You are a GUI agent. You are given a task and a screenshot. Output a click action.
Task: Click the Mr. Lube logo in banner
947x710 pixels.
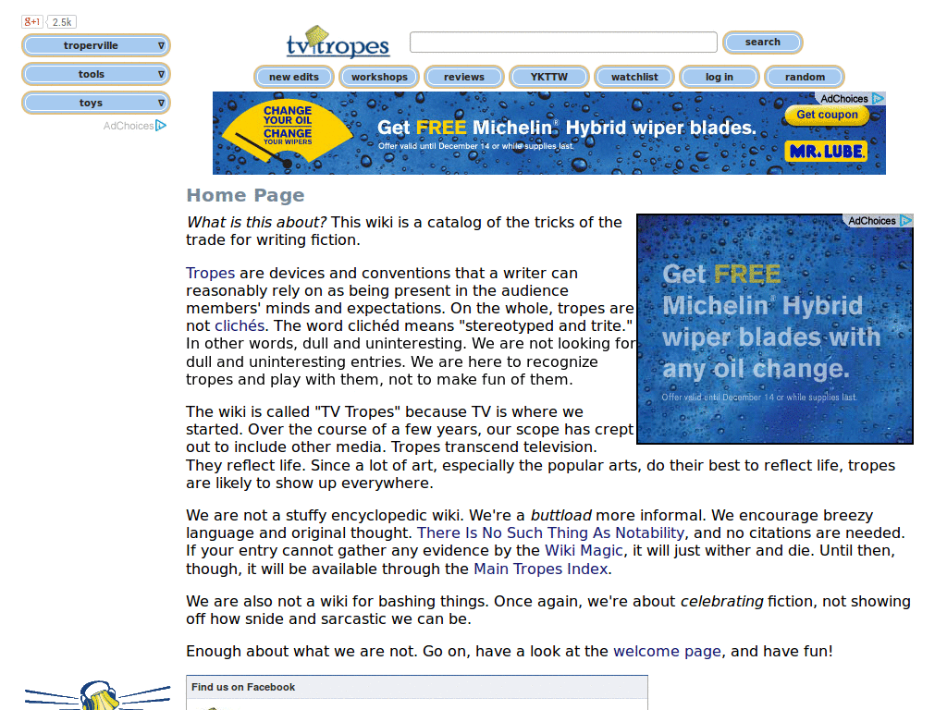[826, 151]
